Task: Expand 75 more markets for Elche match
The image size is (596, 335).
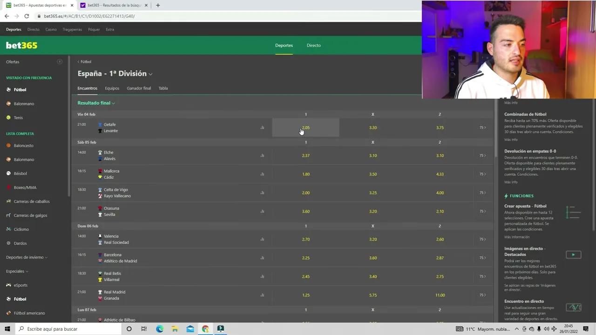Action: 482,155
